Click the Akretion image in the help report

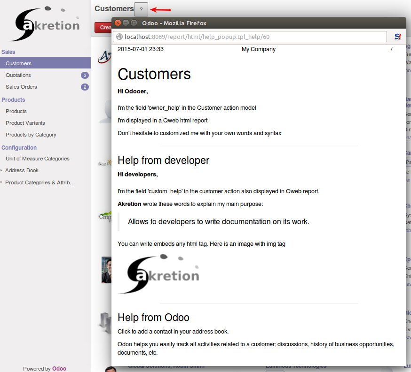pos(158,274)
